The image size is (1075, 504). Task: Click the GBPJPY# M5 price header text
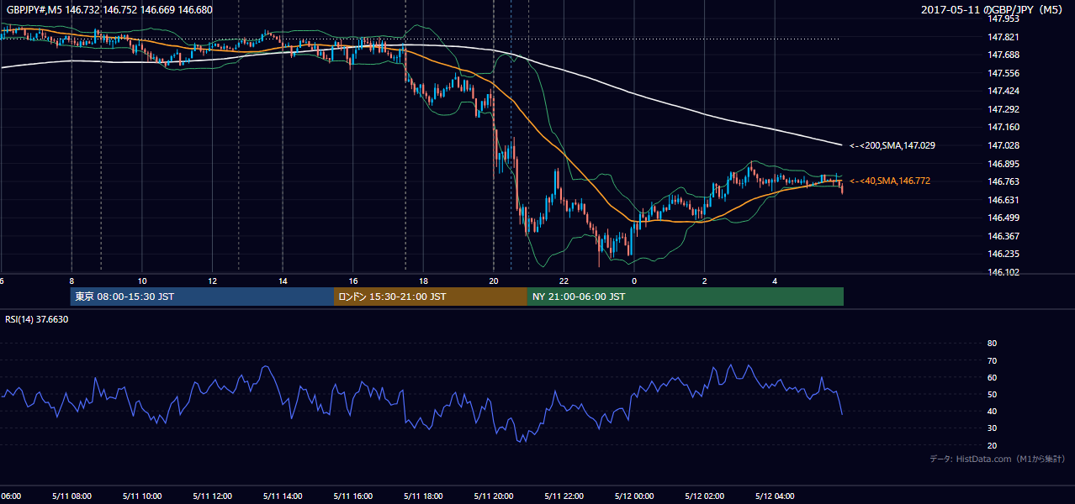109,10
